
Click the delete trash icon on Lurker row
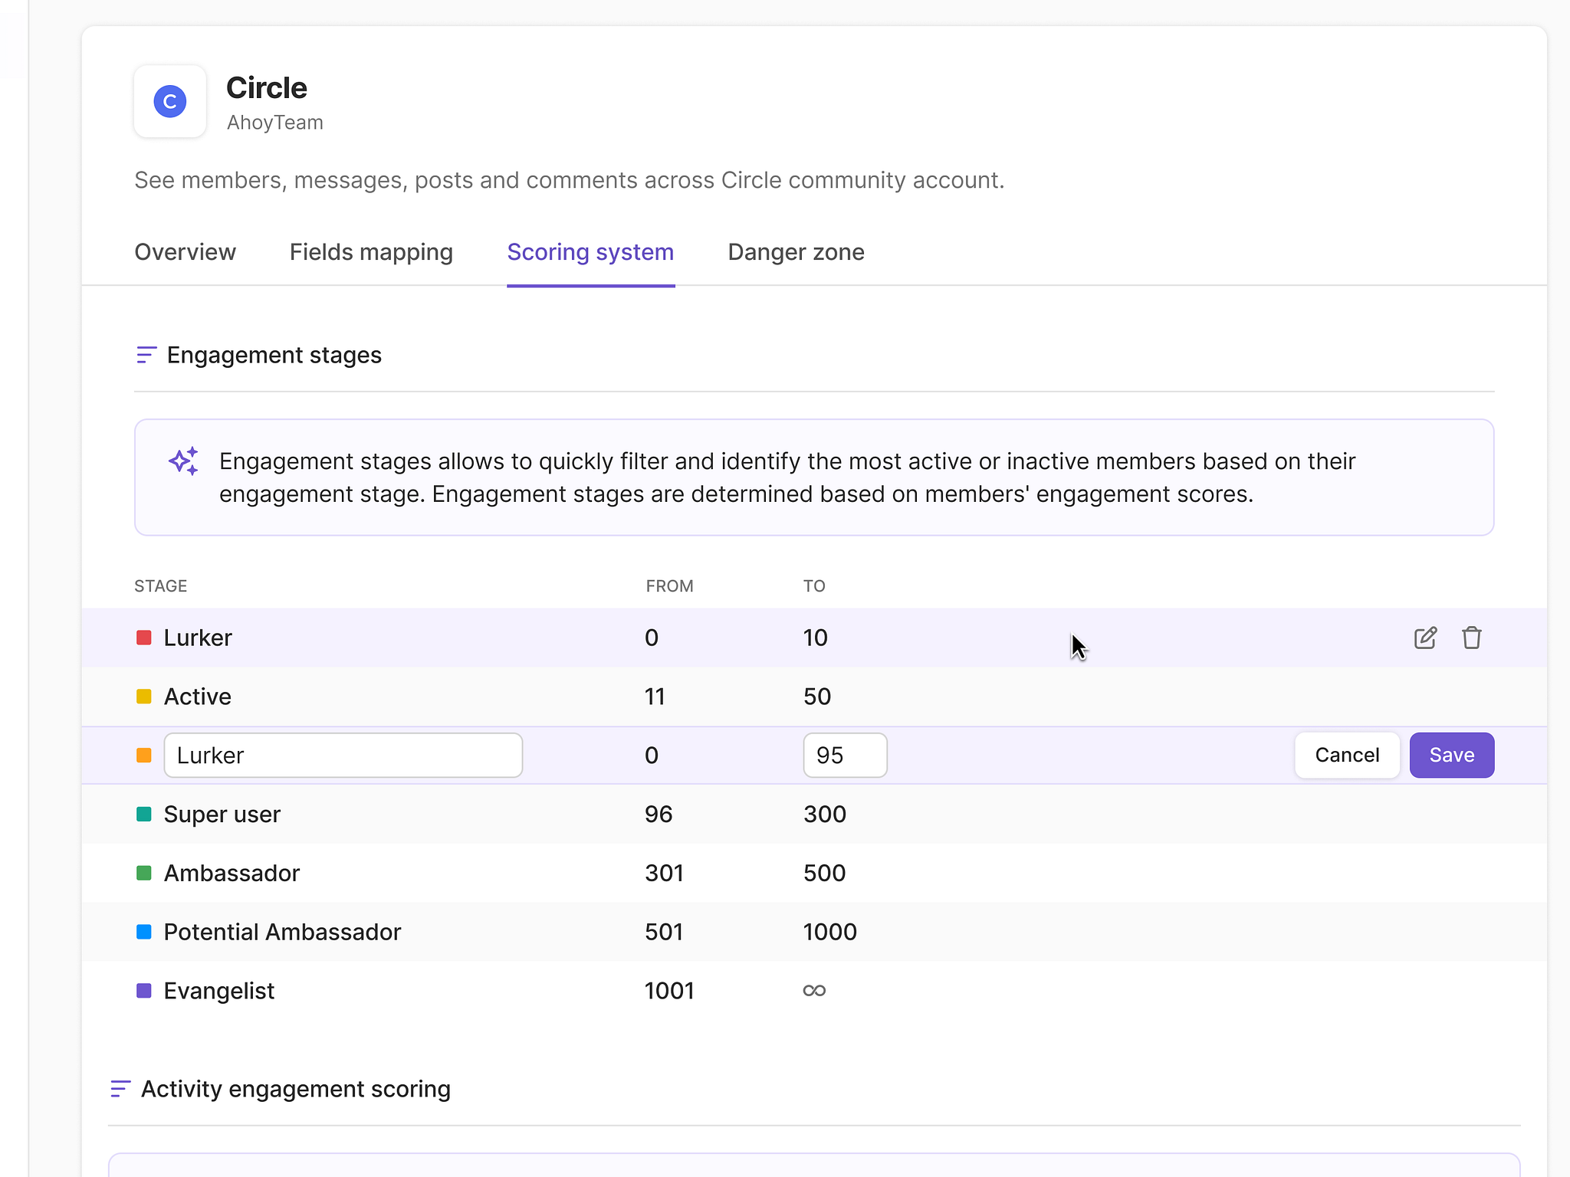[1472, 638]
